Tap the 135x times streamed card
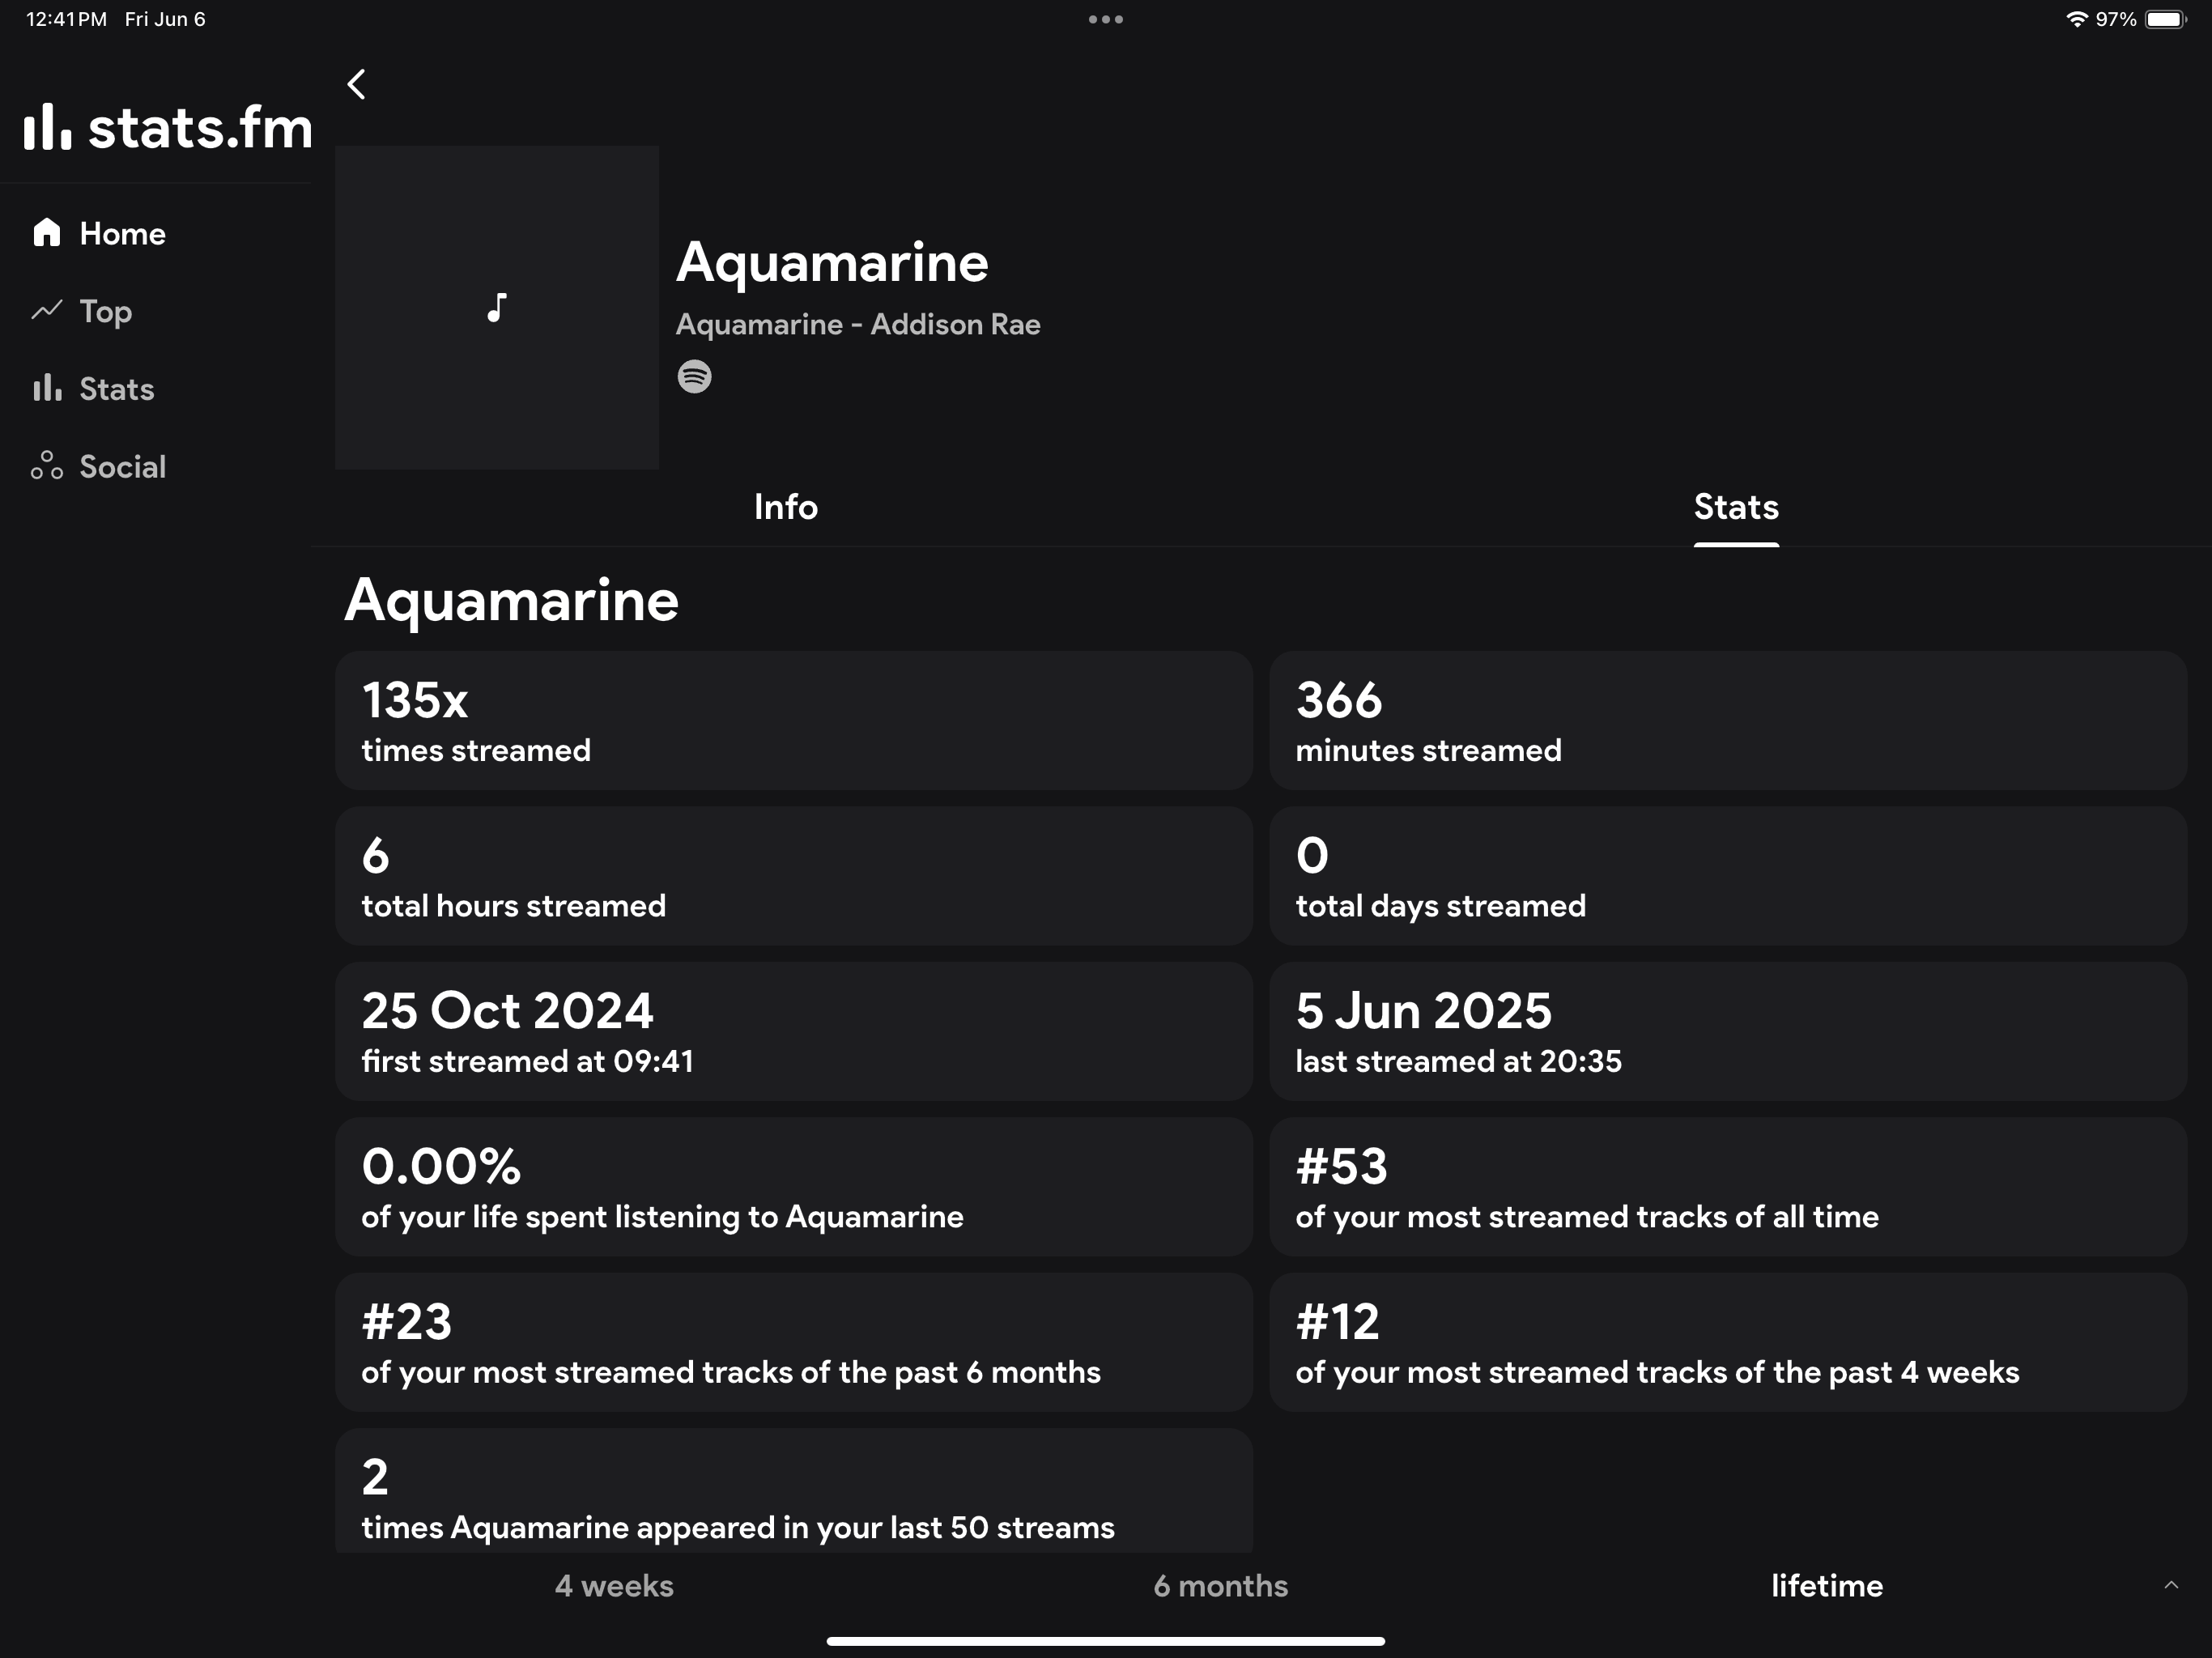Viewport: 2212px width, 1658px height. tap(794, 721)
